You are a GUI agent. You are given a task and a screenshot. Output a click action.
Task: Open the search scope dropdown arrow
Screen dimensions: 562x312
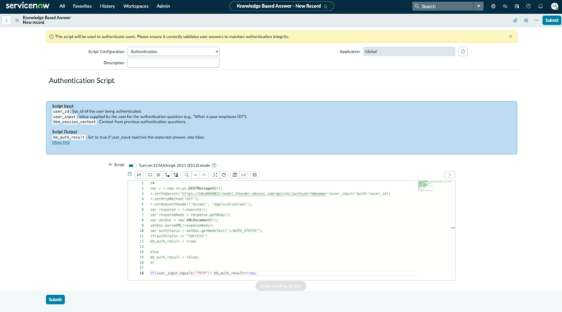(478, 6)
